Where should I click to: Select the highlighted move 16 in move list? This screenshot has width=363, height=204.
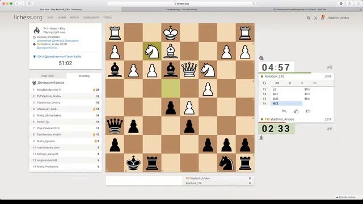point(286,103)
